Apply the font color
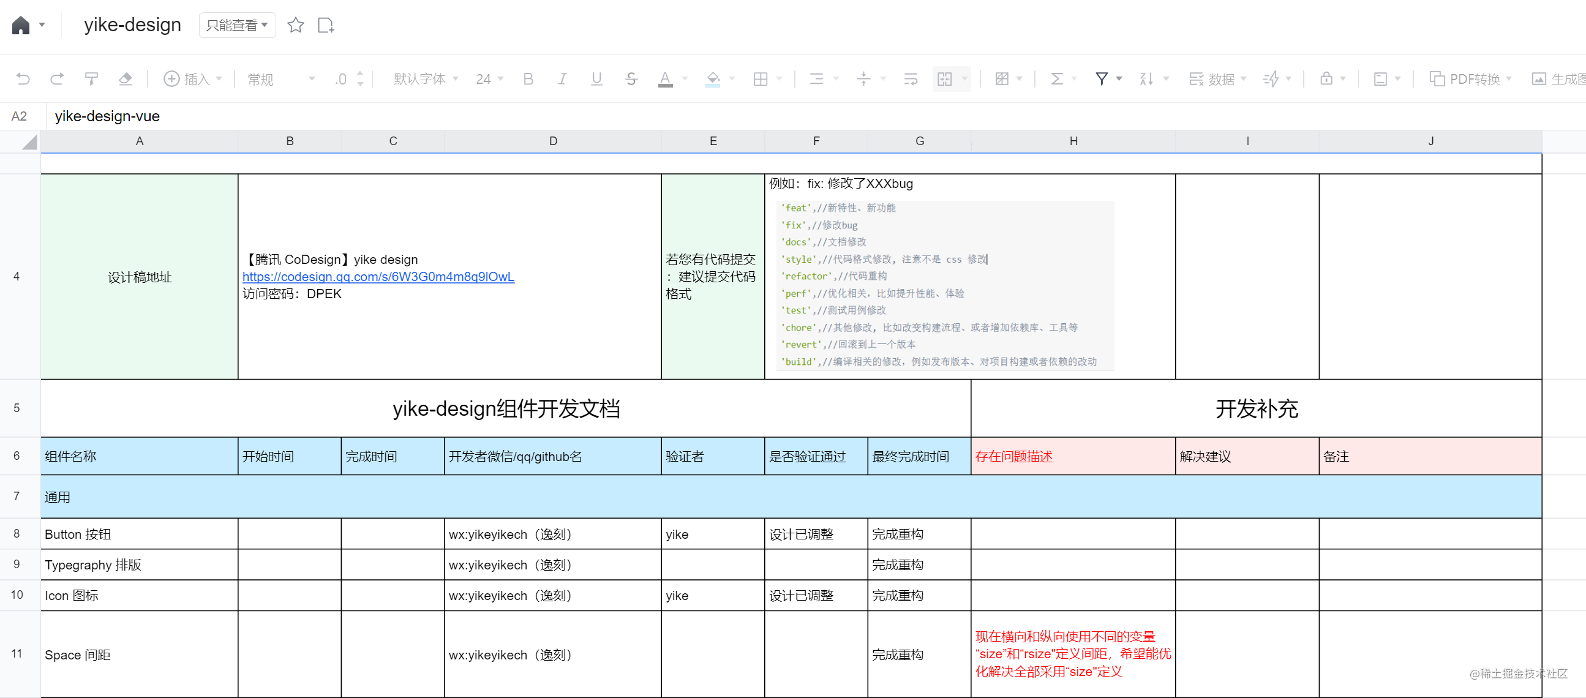Image resolution: width=1586 pixels, height=698 pixels. [x=665, y=79]
